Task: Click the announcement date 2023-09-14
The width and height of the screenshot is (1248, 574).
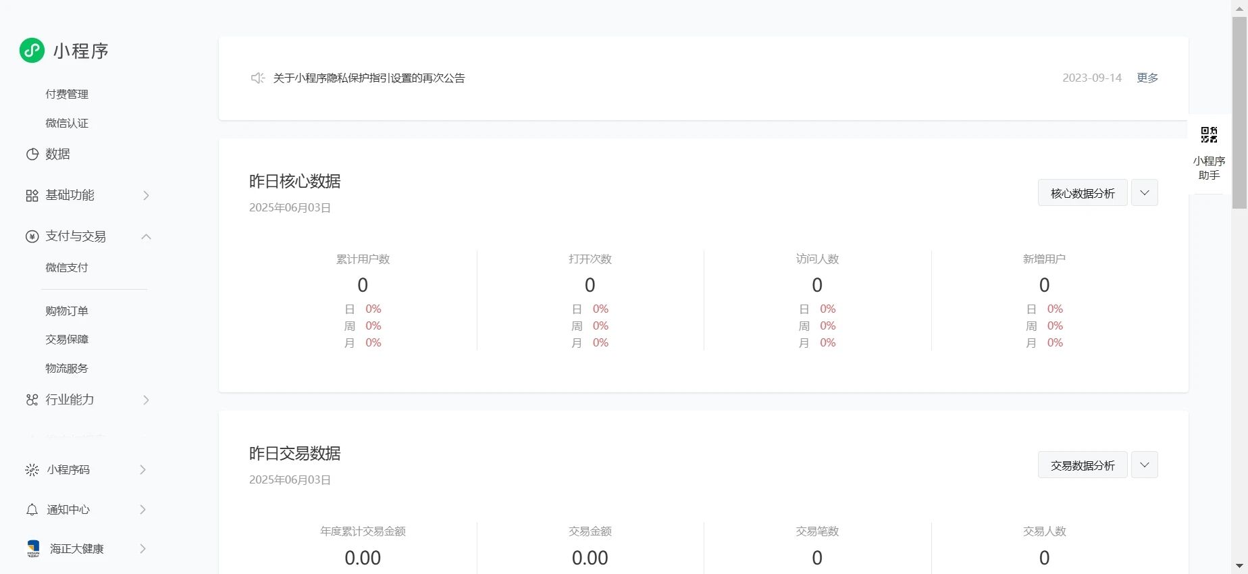Action: point(1092,78)
